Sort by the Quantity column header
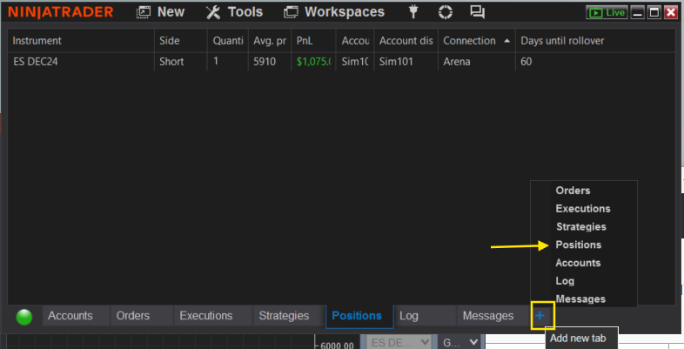Screen dimensions: 684x349 [228, 41]
